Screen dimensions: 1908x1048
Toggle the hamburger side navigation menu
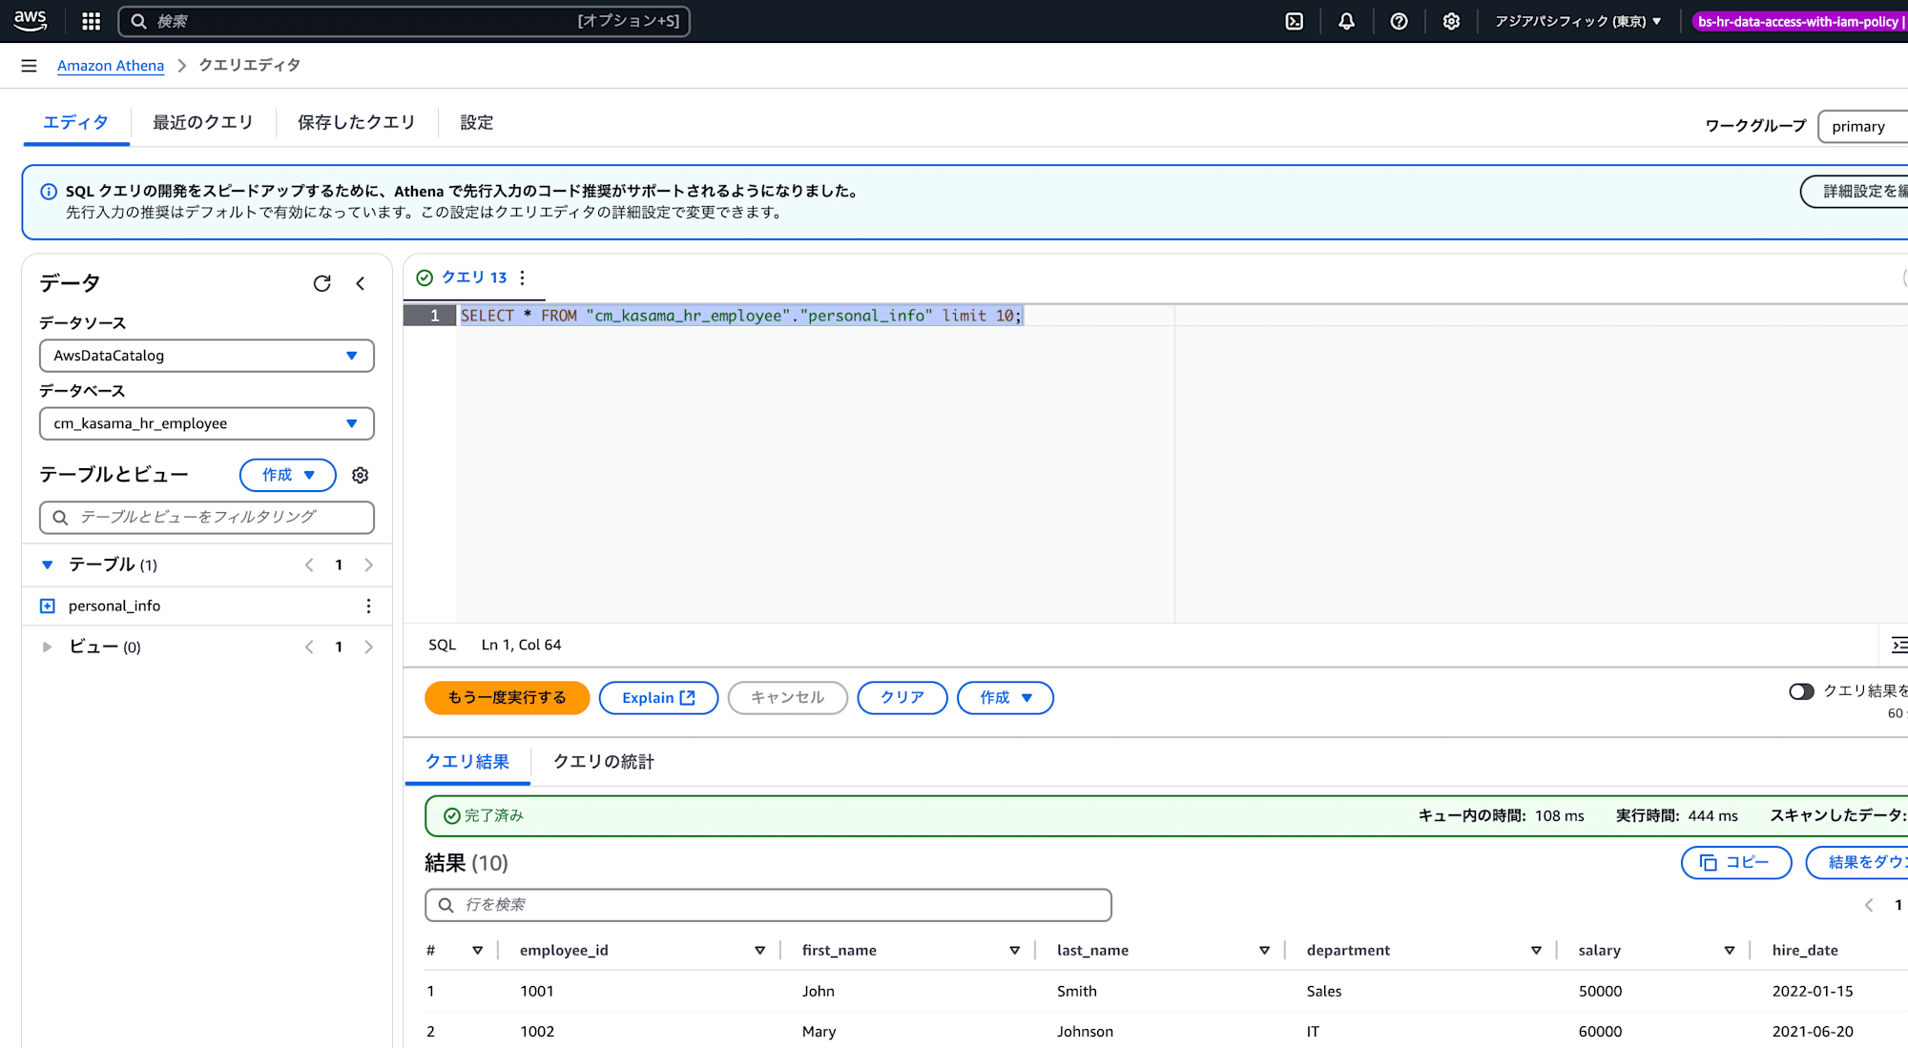coord(29,66)
